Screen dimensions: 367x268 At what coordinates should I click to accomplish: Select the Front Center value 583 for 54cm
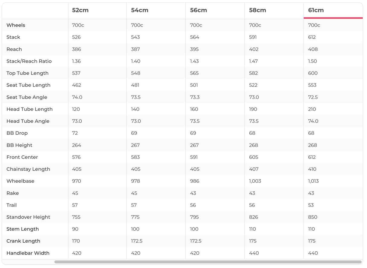135,157
